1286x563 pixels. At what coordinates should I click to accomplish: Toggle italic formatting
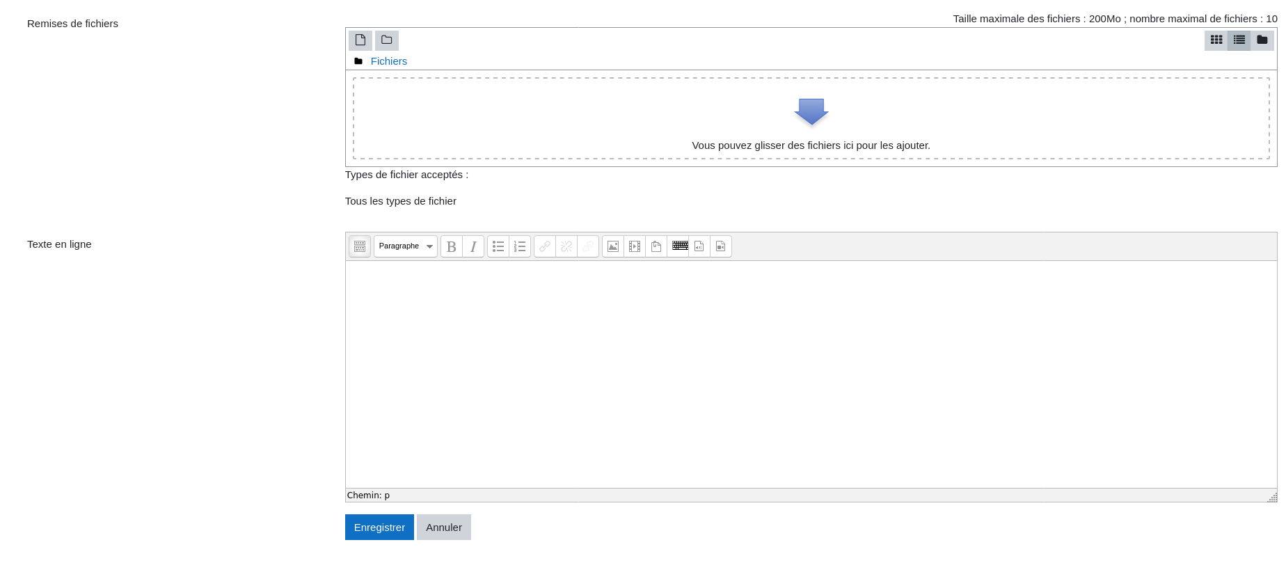473,246
